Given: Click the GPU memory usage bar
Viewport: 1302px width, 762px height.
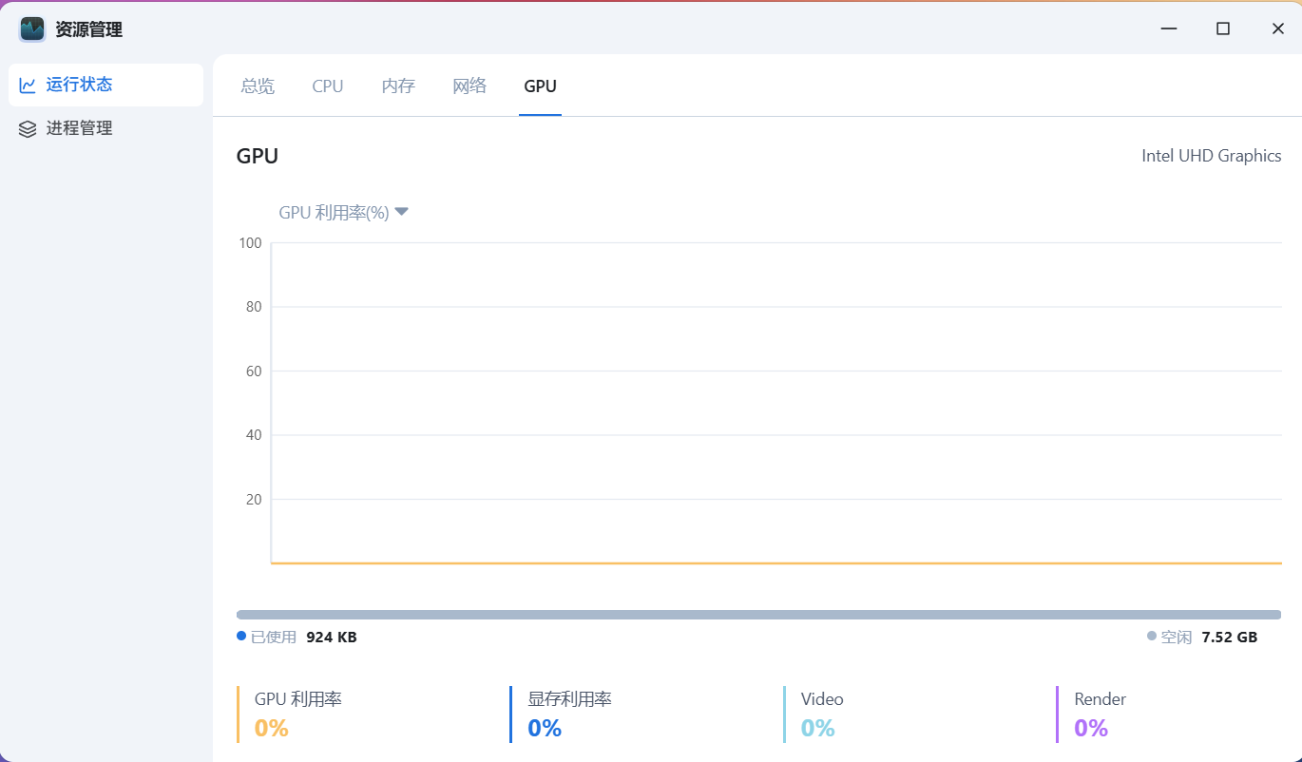Looking at the screenshot, I should 758,615.
